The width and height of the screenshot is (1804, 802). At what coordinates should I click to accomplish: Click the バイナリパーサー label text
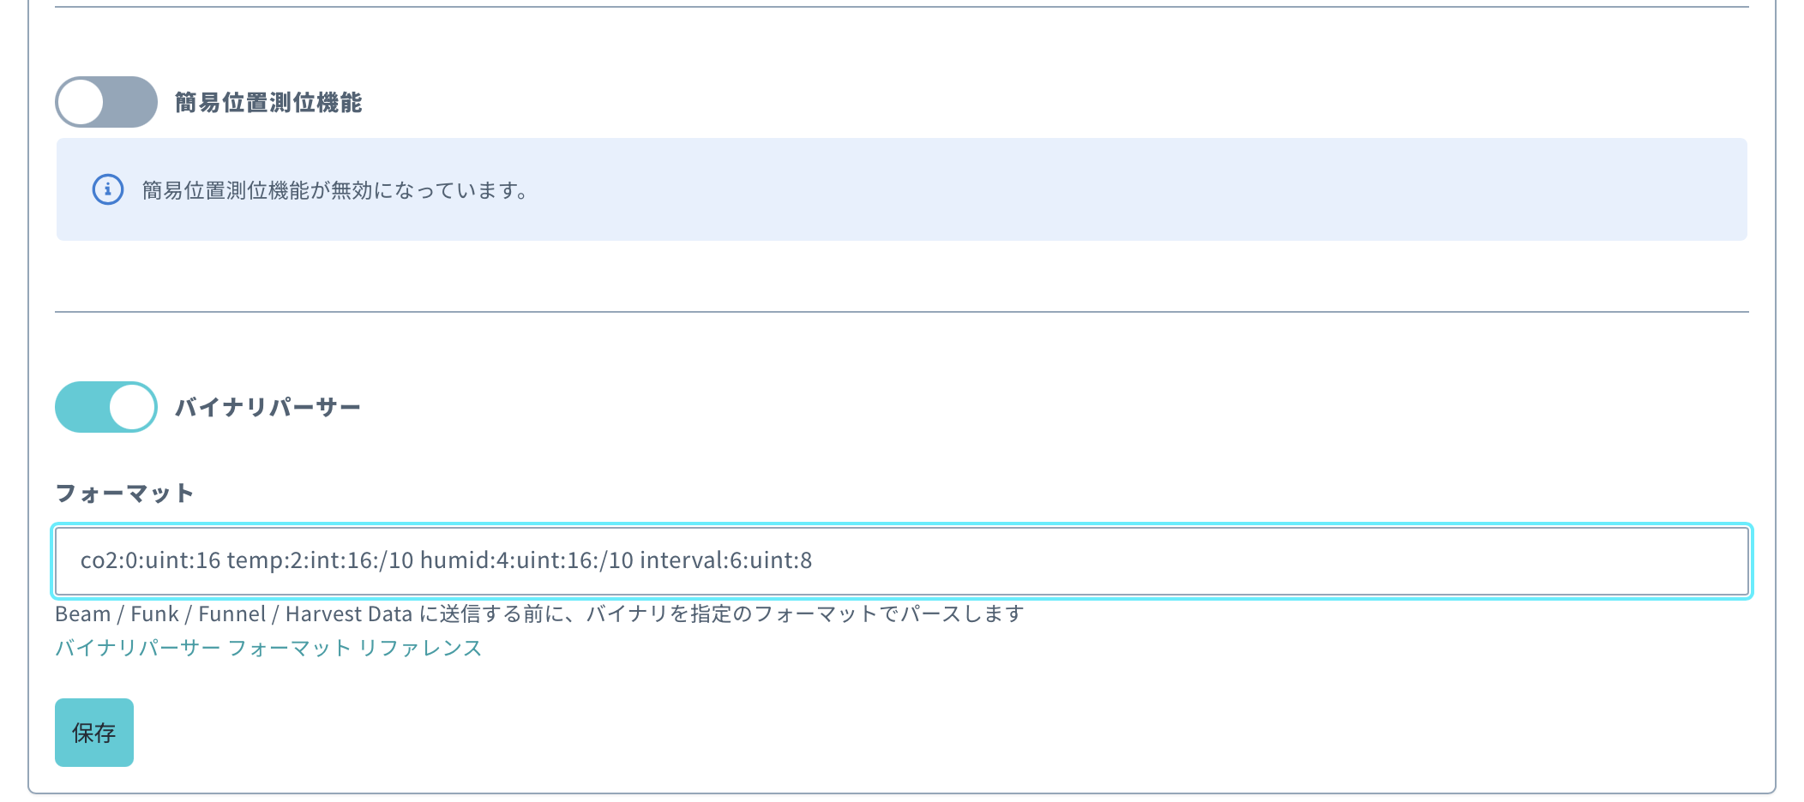(x=268, y=408)
